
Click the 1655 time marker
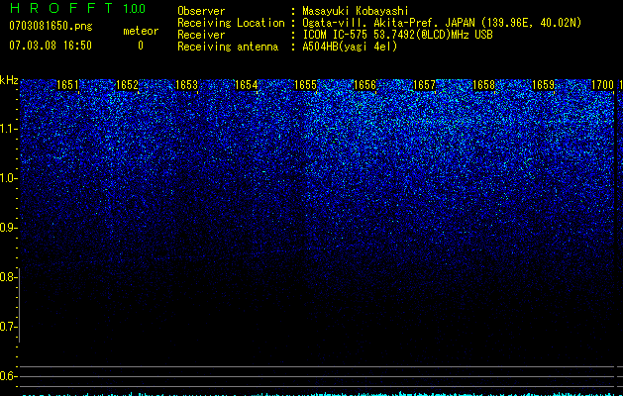click(x=305, y=85)
